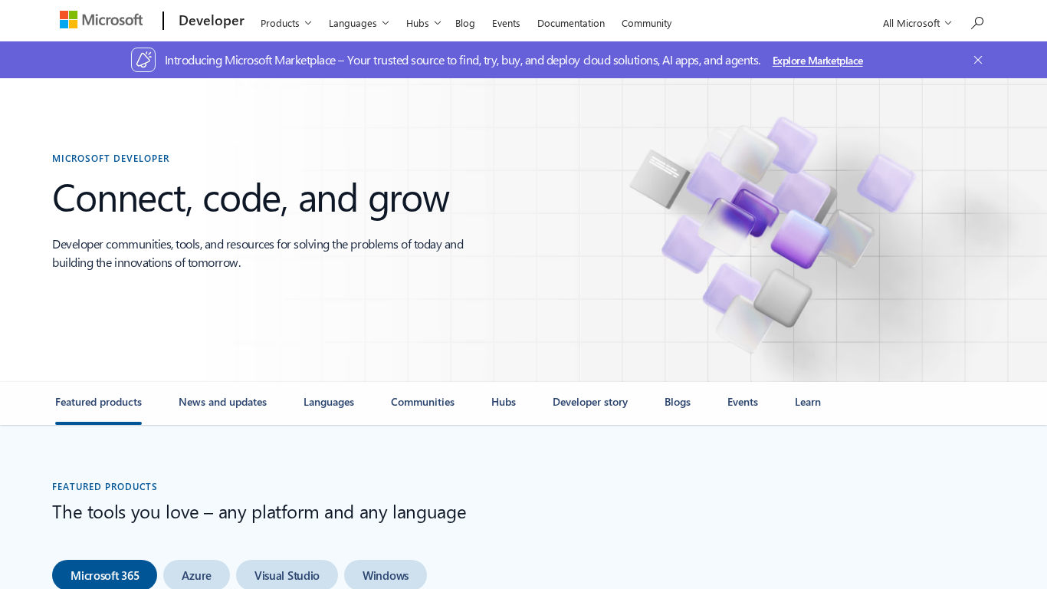Image resolution: width=1047 pixels, height=589 pixels.
Task: Switch to the Communities section tab
Action: 422,403
